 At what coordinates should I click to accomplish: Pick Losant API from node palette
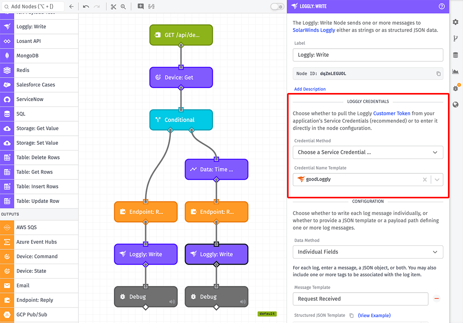39,41
